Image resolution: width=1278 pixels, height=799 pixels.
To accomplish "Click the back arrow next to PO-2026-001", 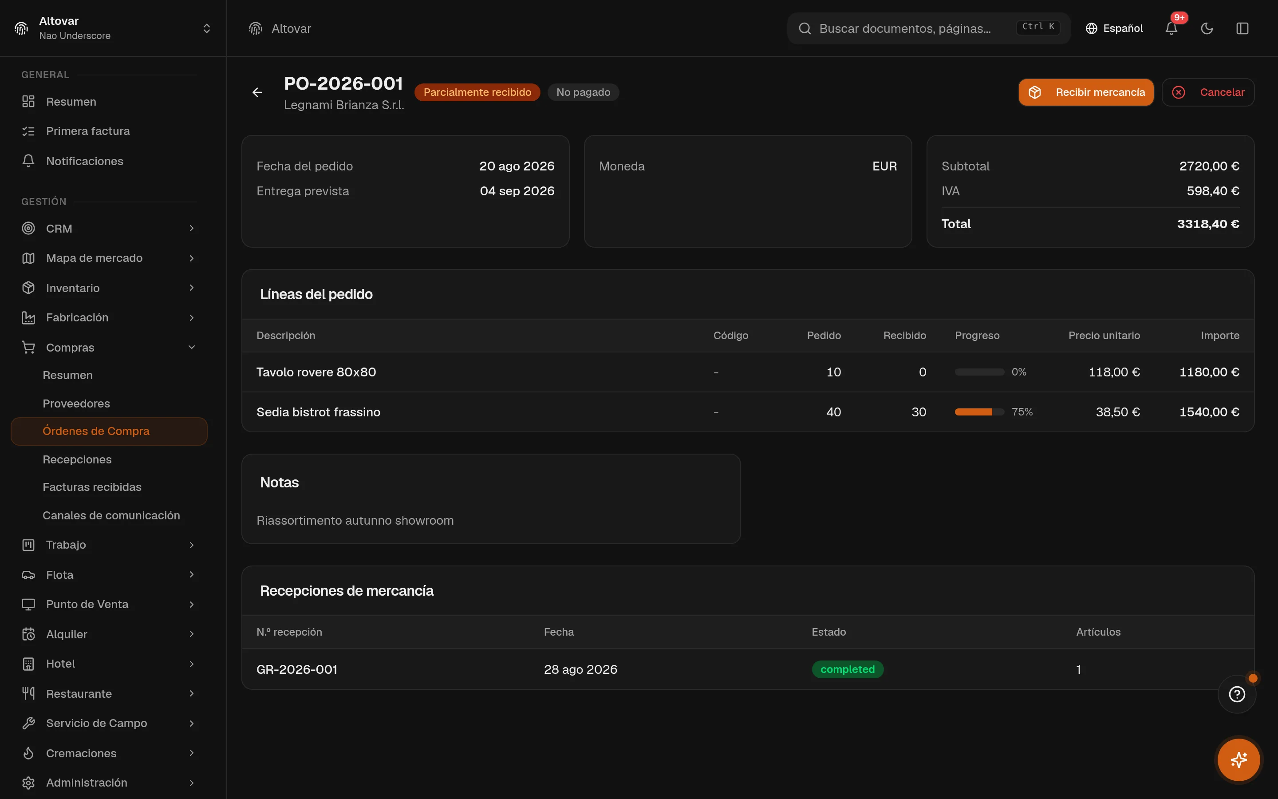I will coord(257,92).
